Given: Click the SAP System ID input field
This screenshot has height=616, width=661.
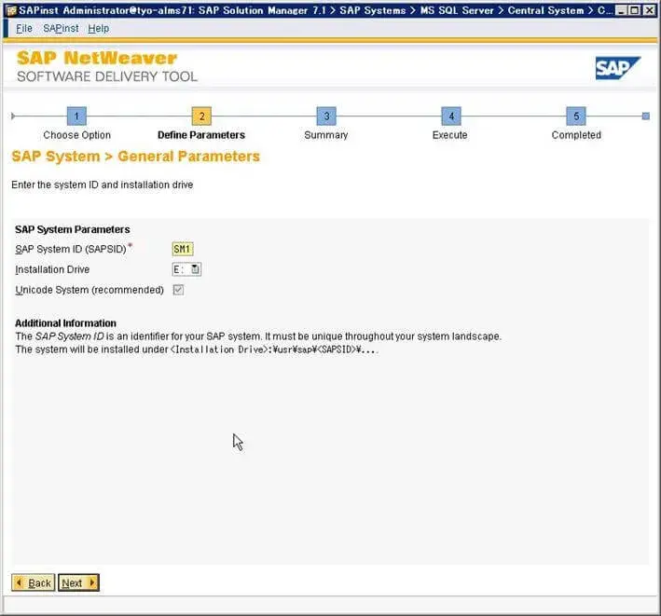Looking at the screenshot, I should click(183, 249).
